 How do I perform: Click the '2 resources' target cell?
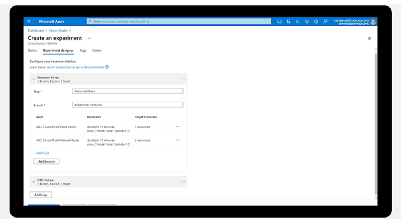[x=142, y=140]
